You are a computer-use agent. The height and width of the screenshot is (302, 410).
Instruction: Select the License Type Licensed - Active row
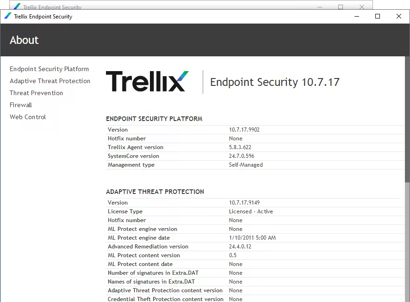[x=255, y=211]
